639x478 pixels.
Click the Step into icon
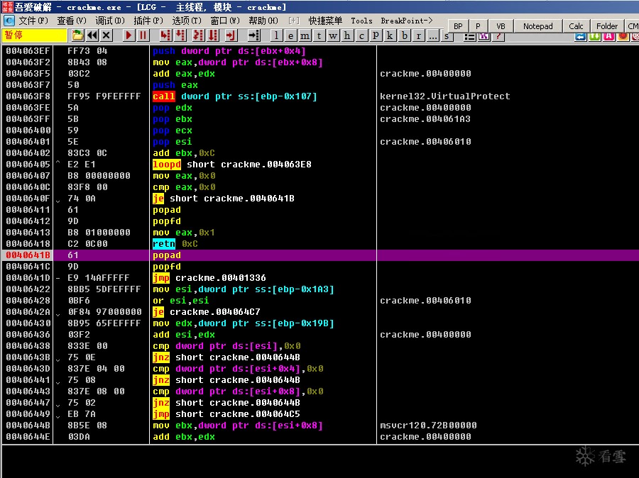pyautogui.click(x=165, y=35)
